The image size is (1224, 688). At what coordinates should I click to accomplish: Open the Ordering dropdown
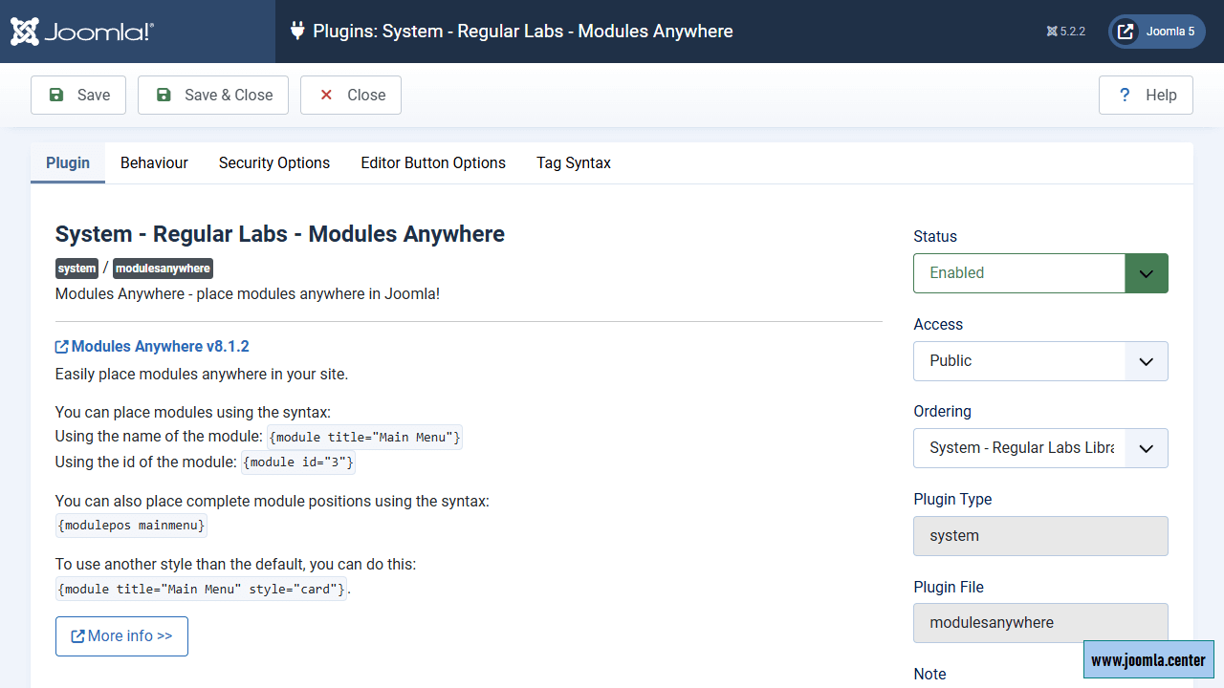click(x=1040, y=448)
